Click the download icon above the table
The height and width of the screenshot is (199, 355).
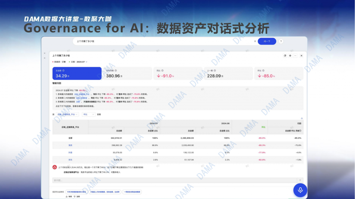click(x=302, y=118)
